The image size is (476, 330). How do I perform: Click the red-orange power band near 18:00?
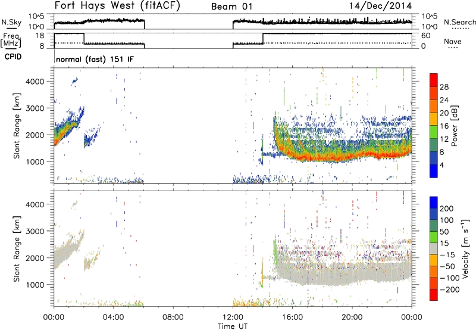[x=322, y=157]
